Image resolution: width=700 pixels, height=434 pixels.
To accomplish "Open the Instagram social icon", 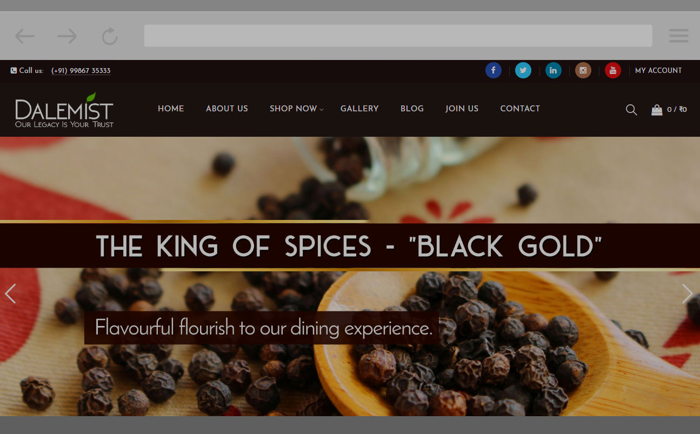I will click(x=583, y=70).
